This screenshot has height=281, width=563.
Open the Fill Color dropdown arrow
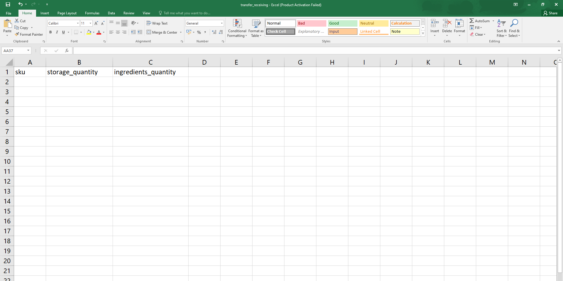click(x=93, y=32)
